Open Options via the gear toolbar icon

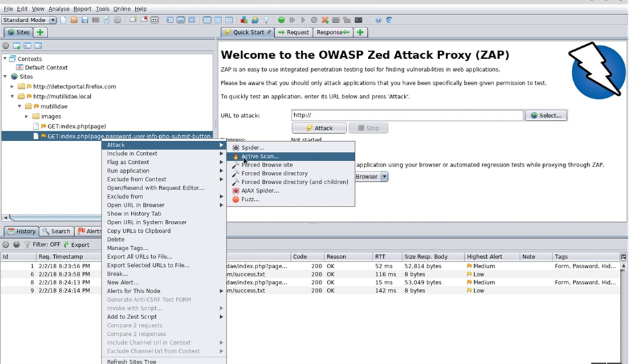(118, 20)
